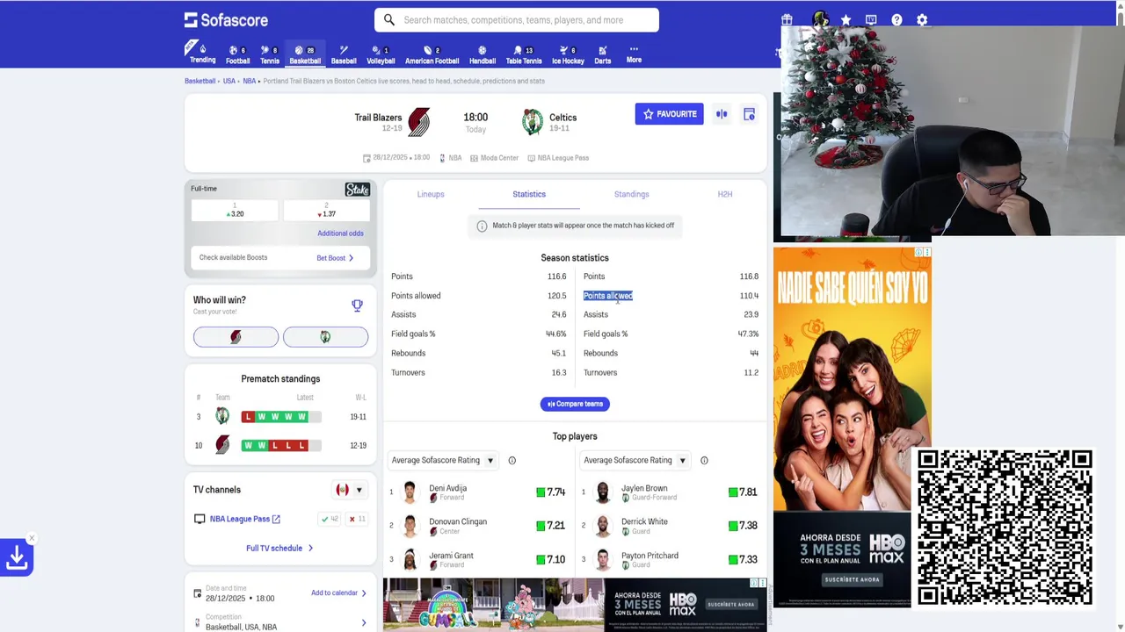Expand the Basketball, USA, NBA competition chevron

(364, 622)
